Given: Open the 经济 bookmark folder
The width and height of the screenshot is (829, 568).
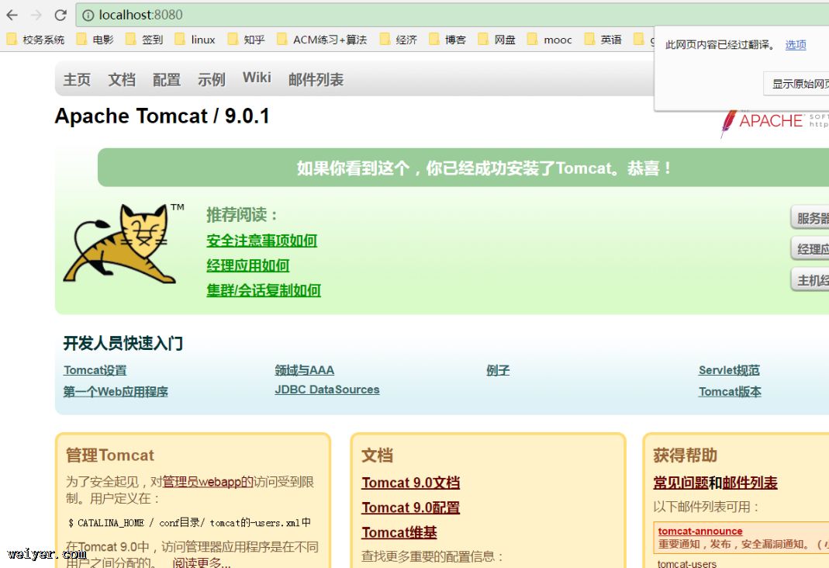Looking at the screenshot, I should pyautogui.click(x=399, y=40).
